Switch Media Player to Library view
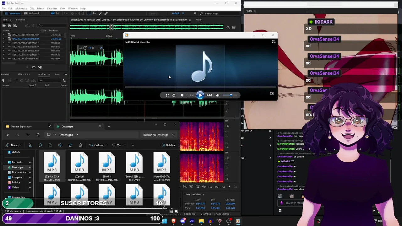 273,42
